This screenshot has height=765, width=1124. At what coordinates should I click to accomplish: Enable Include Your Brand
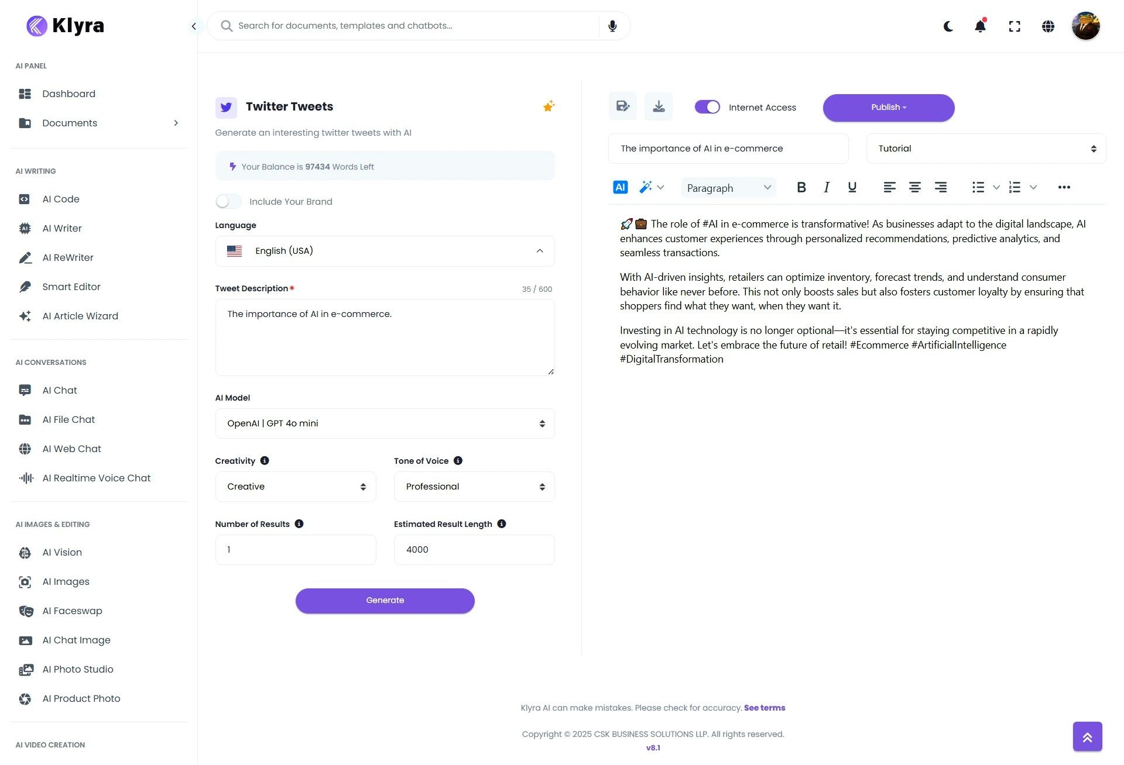228,201
